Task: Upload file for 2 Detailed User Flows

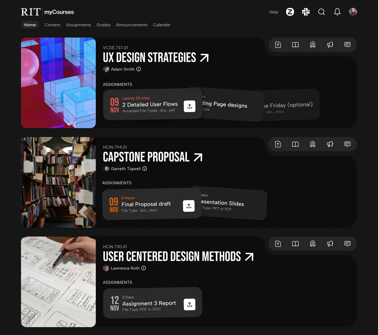Action: tap(190, 106)
